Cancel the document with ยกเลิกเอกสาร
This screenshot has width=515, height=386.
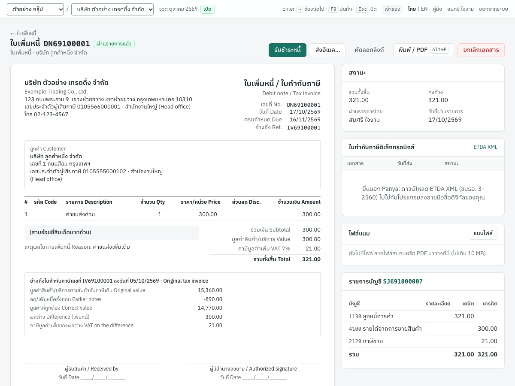tap(481, 50)
